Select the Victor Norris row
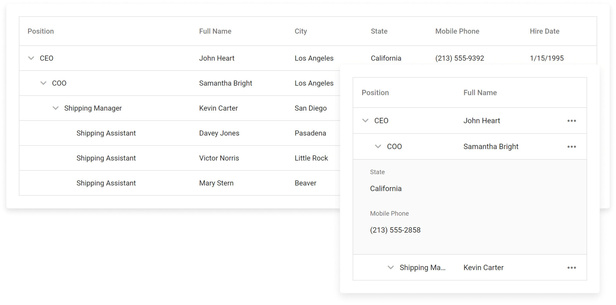 pos(219,158)
